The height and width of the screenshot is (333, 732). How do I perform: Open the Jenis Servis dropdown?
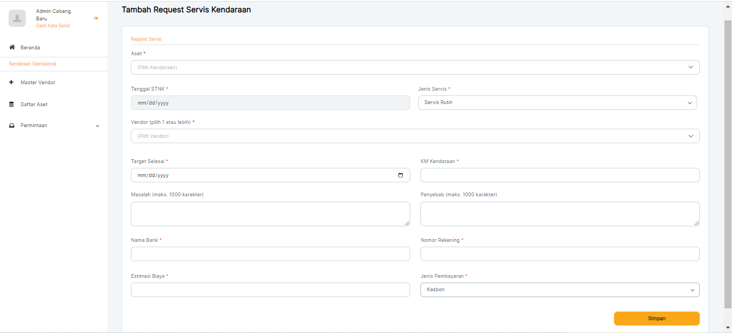click(x=557, y=102)
